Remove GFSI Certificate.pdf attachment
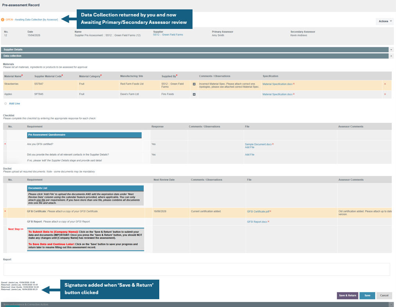The width and height of the screenshot is (396, 307). tap(270, 211)
